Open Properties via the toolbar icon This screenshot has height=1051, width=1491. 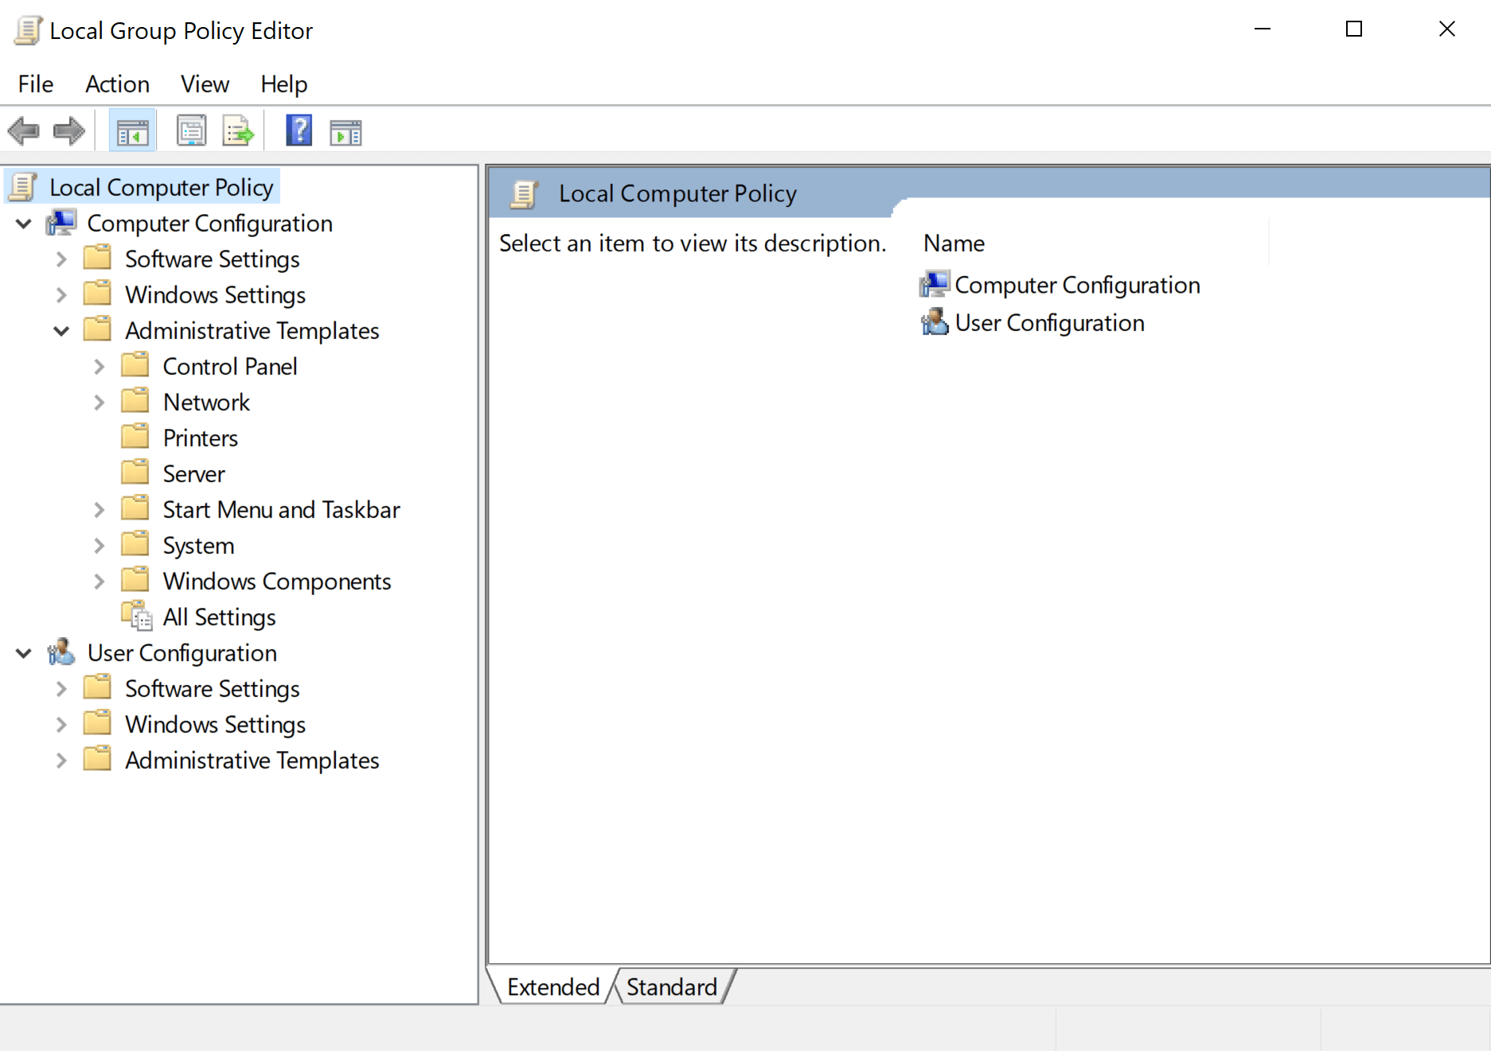(191, 130)
